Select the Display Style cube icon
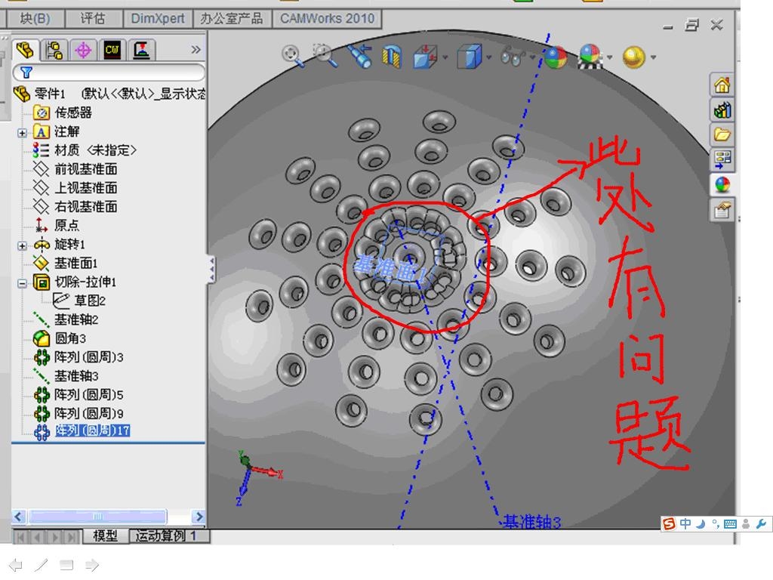This screenshot has width=773, height=580. 469,56
